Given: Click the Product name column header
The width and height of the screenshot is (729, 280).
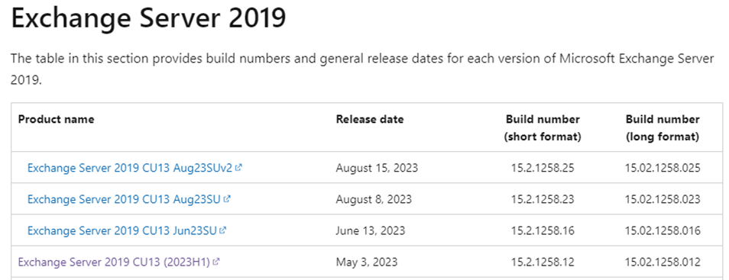Looking at the screenshot, I should 57,119.
